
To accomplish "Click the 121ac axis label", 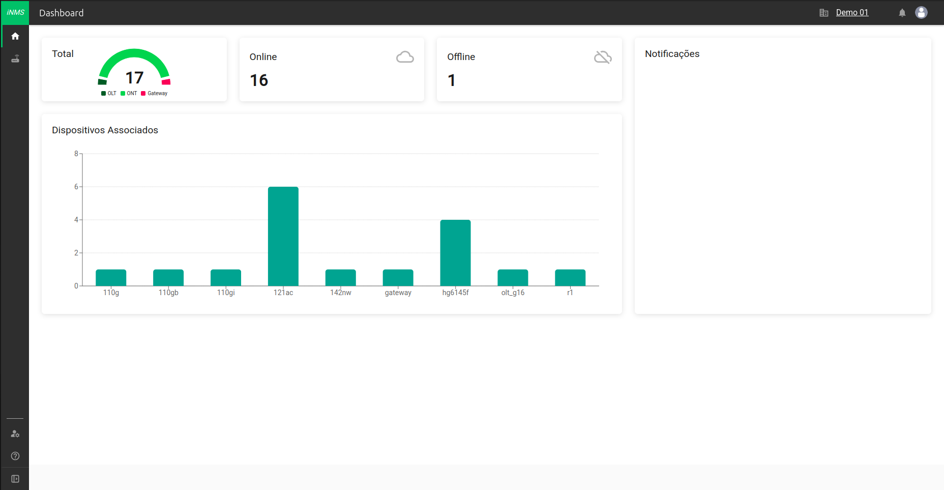I will (283, 293).
